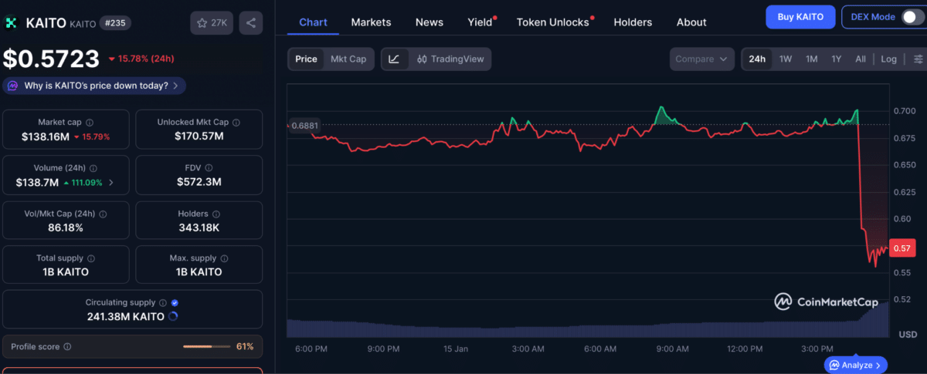Open the News tab

point(430,22)
